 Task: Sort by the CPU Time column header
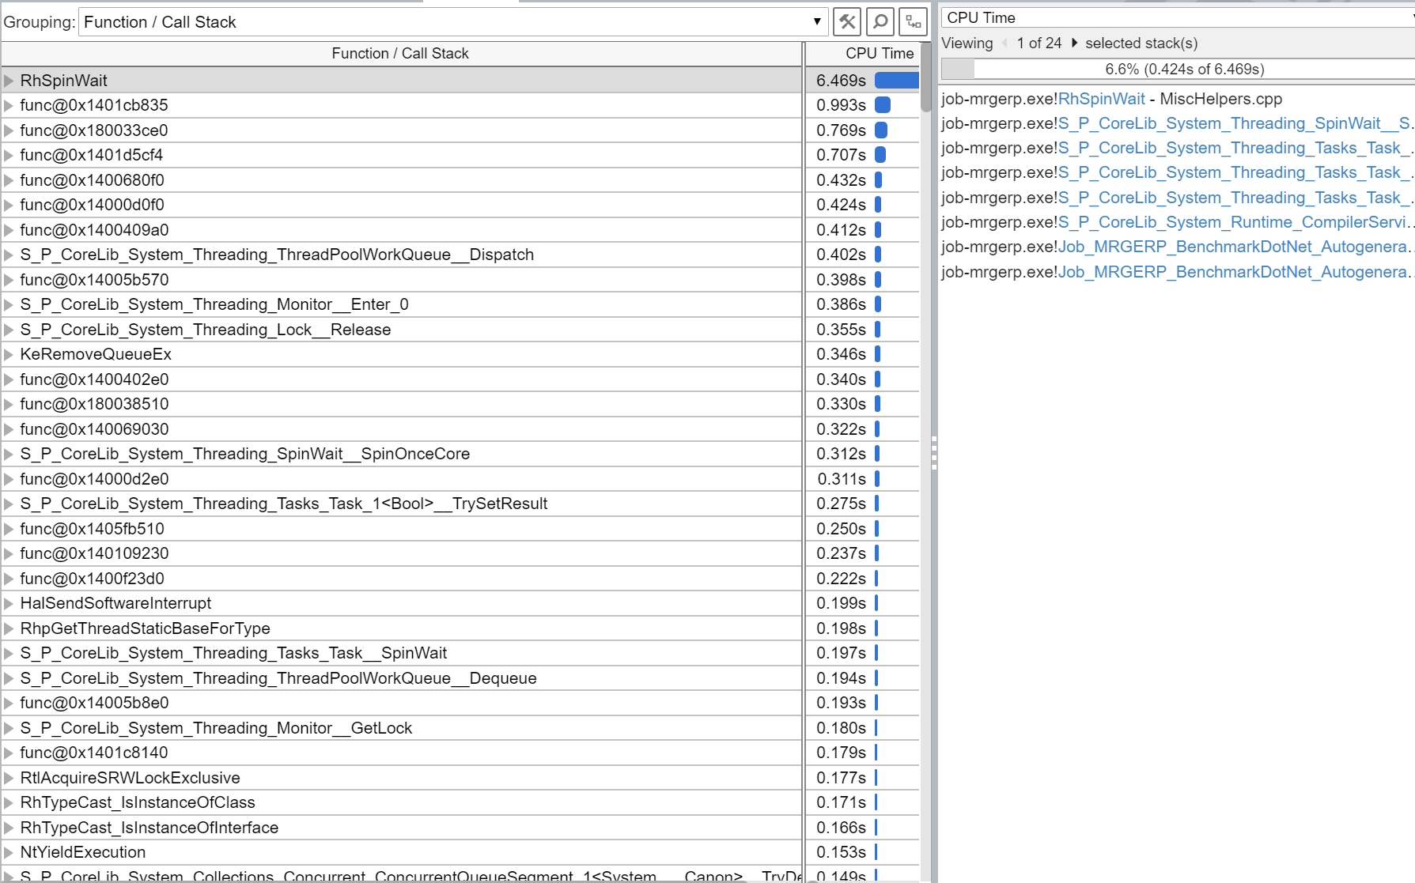point(880,53)
